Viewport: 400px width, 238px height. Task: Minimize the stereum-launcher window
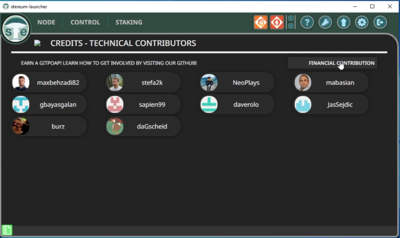pyautogui.click(x=355, y=6)
